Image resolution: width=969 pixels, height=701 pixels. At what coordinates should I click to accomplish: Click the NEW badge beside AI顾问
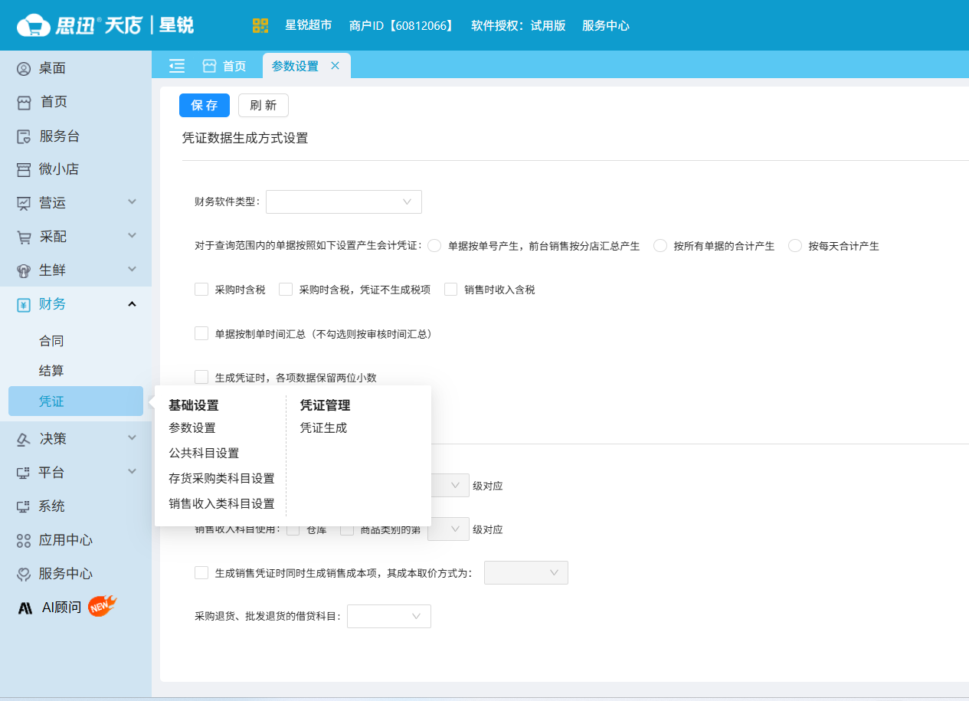click(x=102, y=607)
